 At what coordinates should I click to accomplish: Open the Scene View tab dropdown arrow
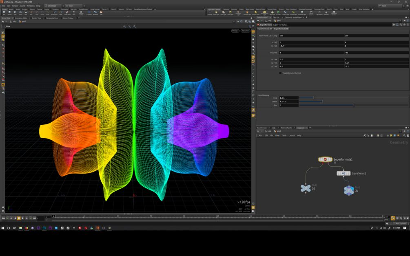12,18
